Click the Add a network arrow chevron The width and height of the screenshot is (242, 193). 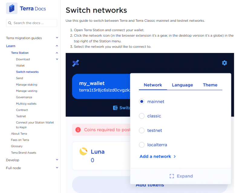175,157
